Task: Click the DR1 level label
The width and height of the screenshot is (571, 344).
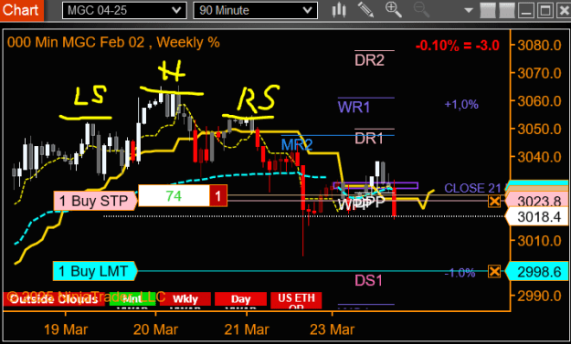Action: point(369,139)
